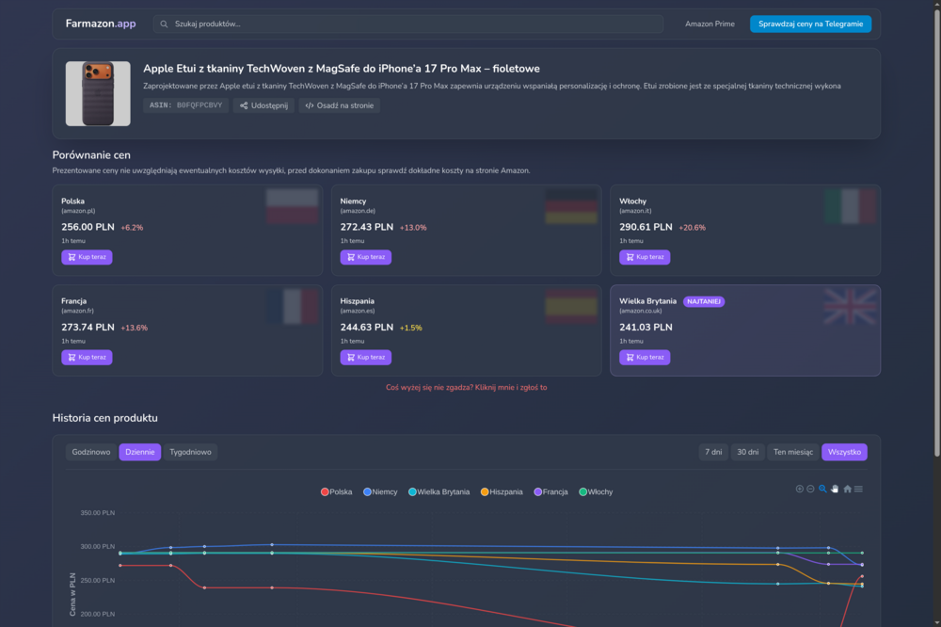Open the Amazon Prime link
This screenshot has width=941, height=627.
pyautogui.click(x=710, y=24)
